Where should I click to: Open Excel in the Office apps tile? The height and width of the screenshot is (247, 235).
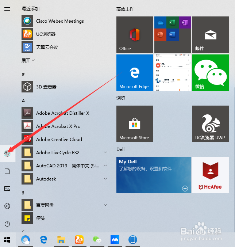click(172, 23)
